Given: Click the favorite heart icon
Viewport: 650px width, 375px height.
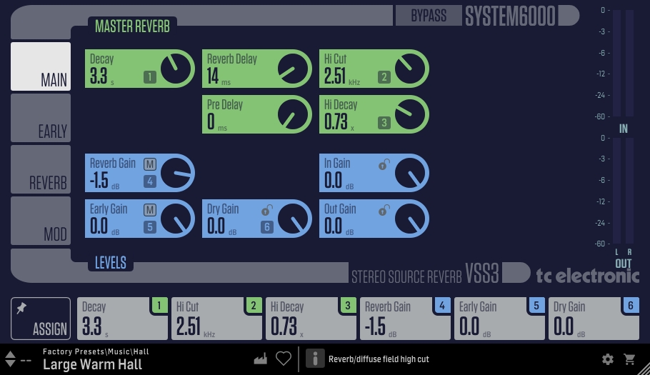Looking at the screenshot, I should coord(284,359).
